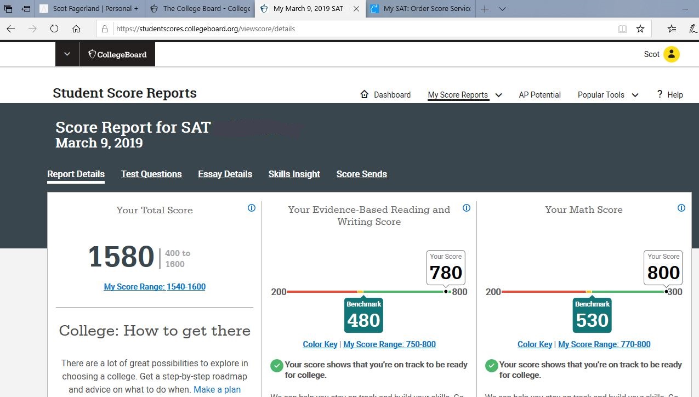This screenshot has height=397, width=699.
Task: Click the Benchmark 480 marker
Action: [363, 315]
